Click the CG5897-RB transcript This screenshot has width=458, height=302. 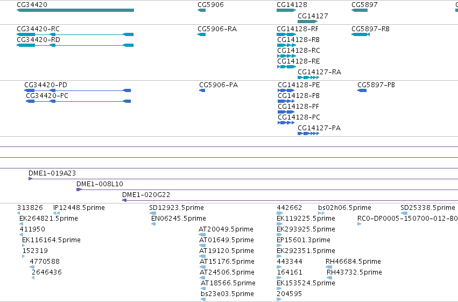[361, 34]
